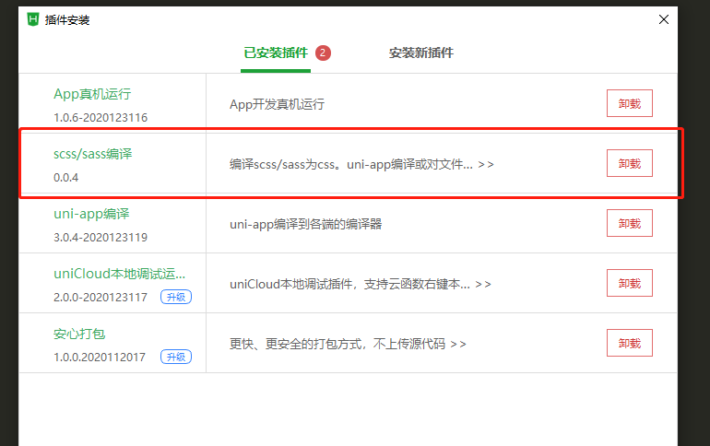710x446 pixels.
Task: Open the uni-app编译 plugin name link
Action: (91, 214)
